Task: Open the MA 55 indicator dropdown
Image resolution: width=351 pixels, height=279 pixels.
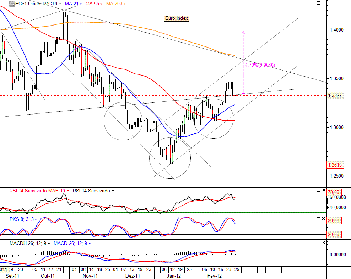Action: pos(101,4)
